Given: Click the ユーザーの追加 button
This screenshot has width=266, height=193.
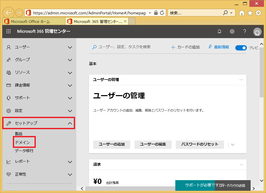Looking at the screenshot, I should (x=112, y=145).
